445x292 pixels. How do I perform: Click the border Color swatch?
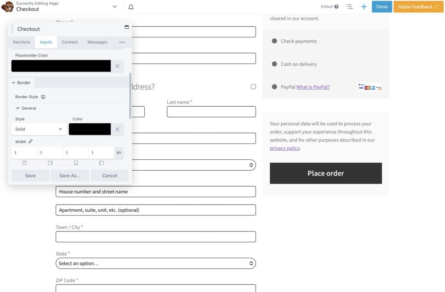[90, 129]
